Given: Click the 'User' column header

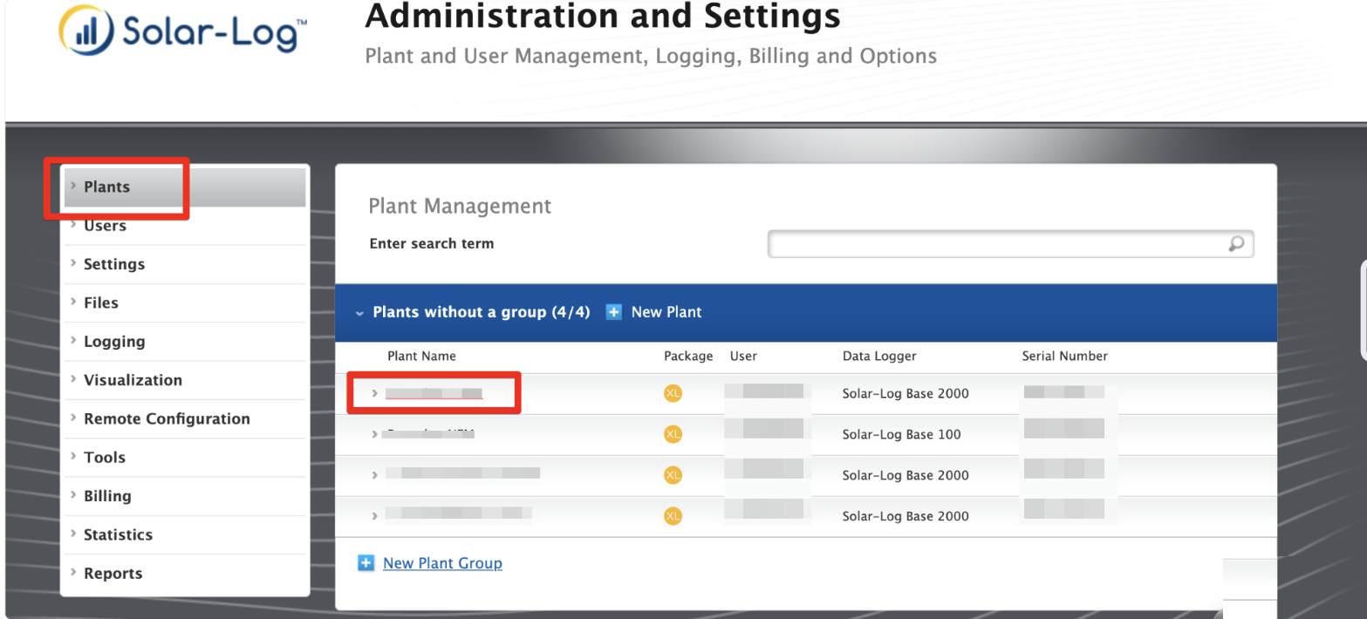Looking at the screenshot, I should click(x=743, y=356).
